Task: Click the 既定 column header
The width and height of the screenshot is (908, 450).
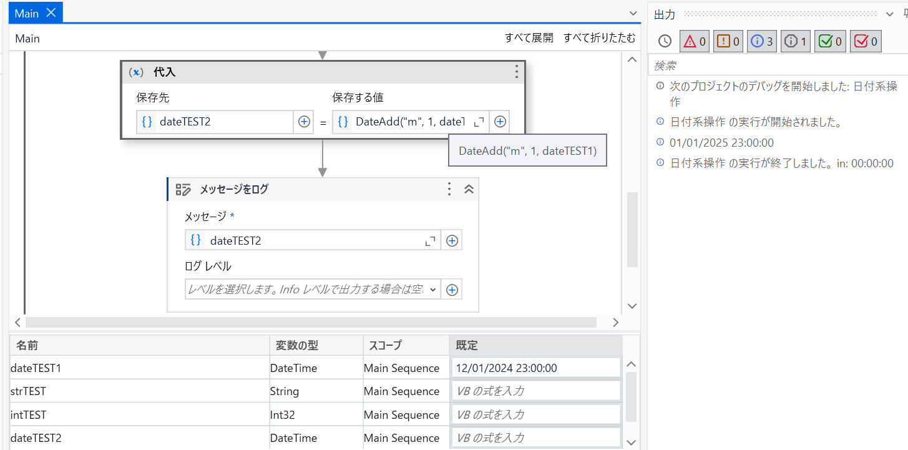Action: click(x=535, y=345)
